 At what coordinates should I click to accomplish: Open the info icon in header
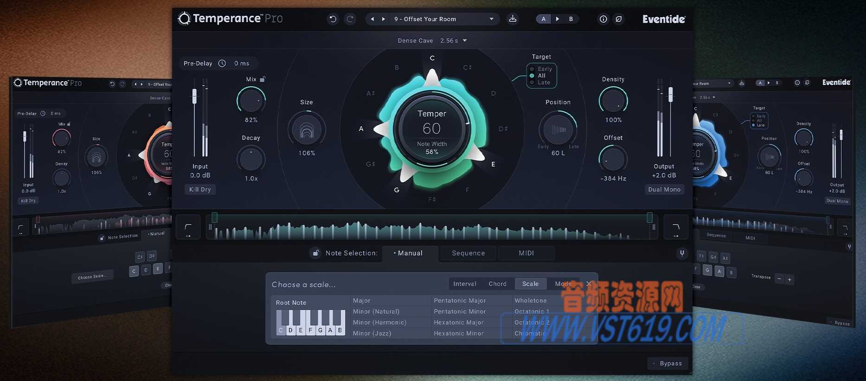coord(603,19)
